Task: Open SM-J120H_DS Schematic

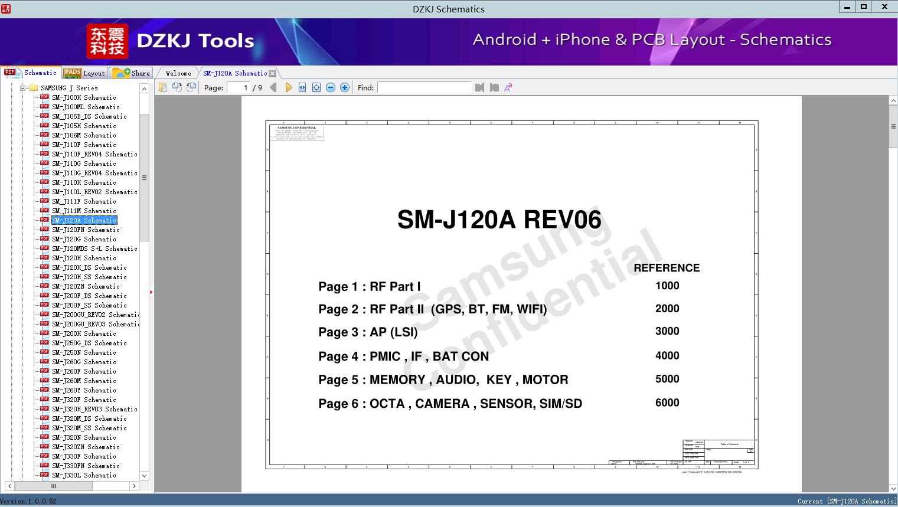Action: [89, 267]
